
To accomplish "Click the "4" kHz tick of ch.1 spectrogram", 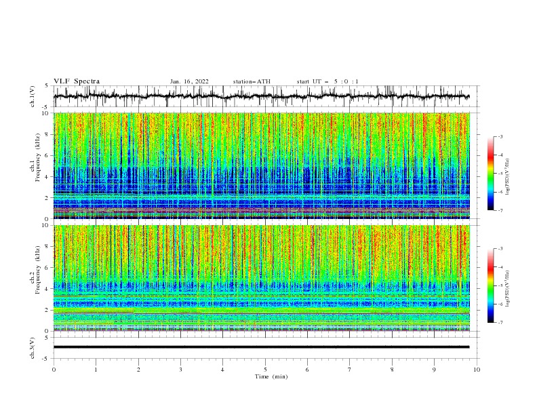I will [x=47, y=177].
